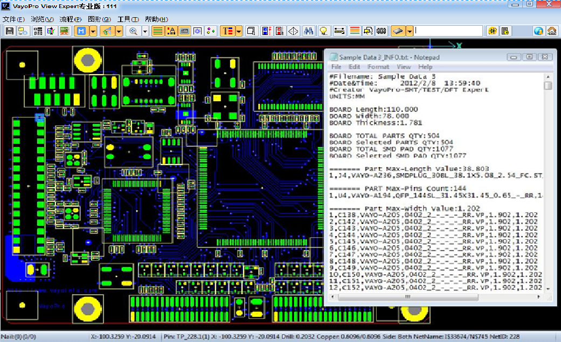Open the dropdown beside the T text icon

(x=239, y=31)
